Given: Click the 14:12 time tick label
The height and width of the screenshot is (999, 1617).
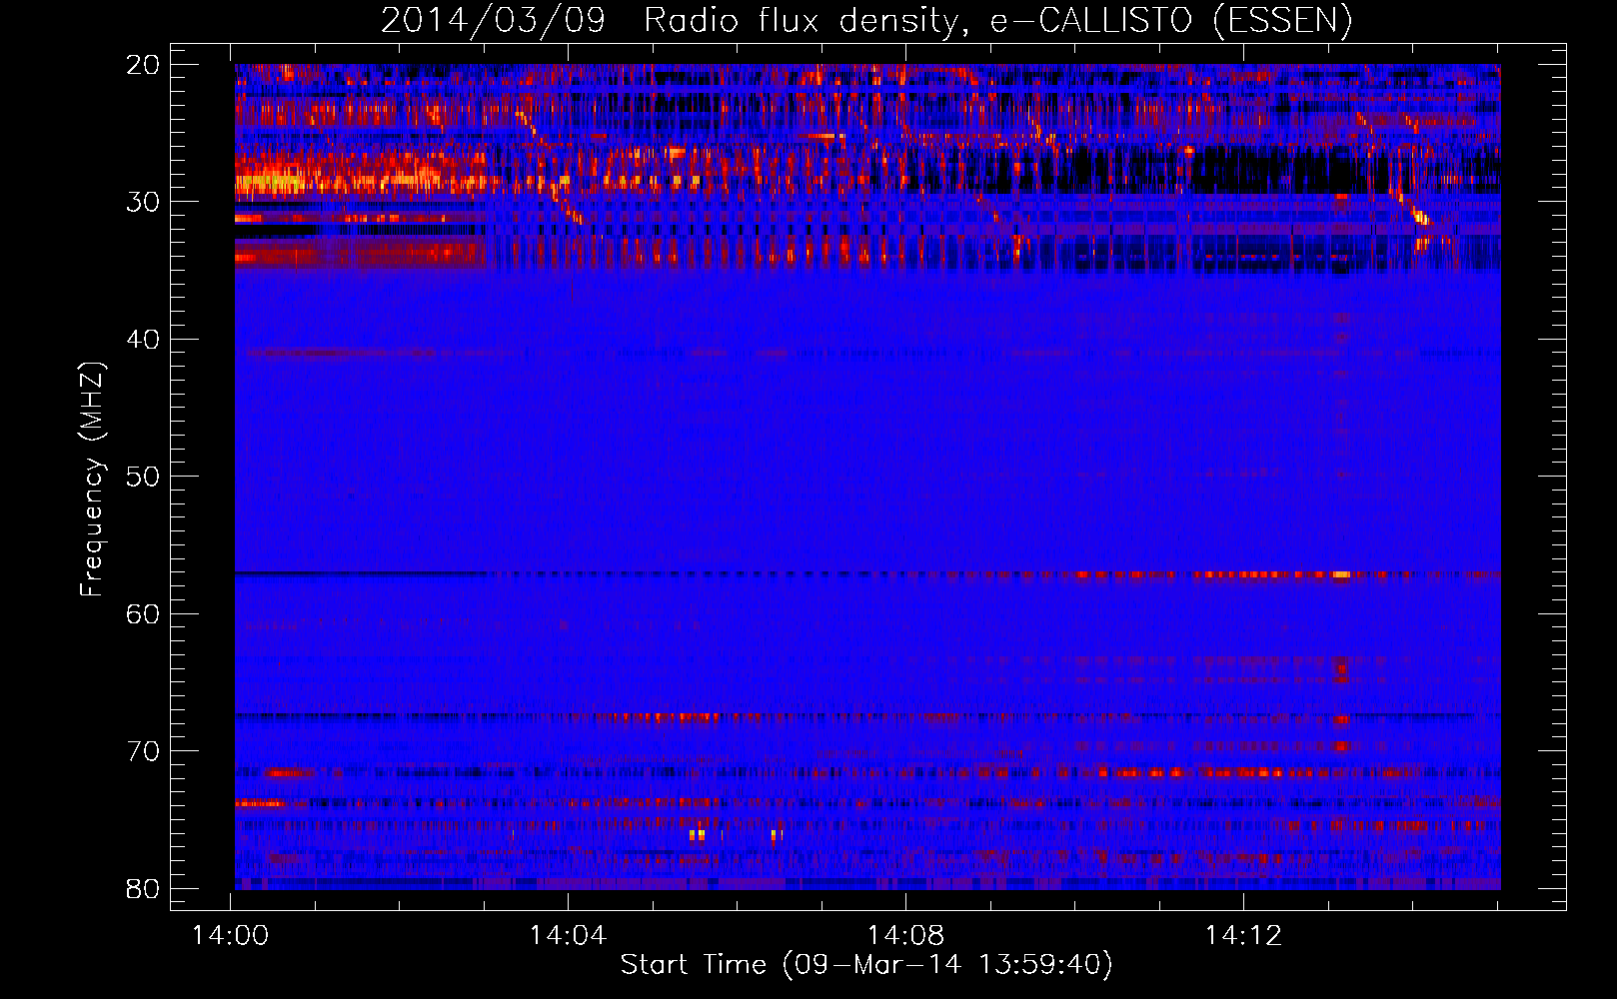Looking at the screenshot, I should (x=1243, y=936).
